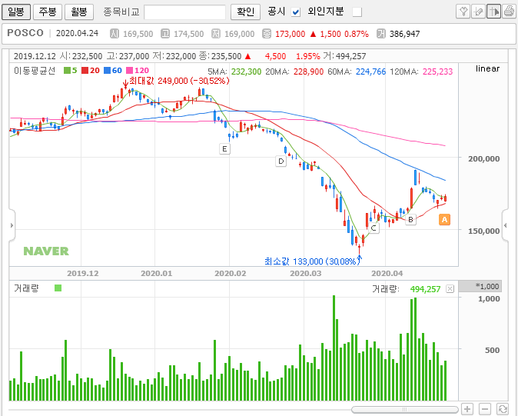Screen dimensions: 518x416
Task: Enable the 외인지분 checkbox
Action: click(x=357, y=12)
